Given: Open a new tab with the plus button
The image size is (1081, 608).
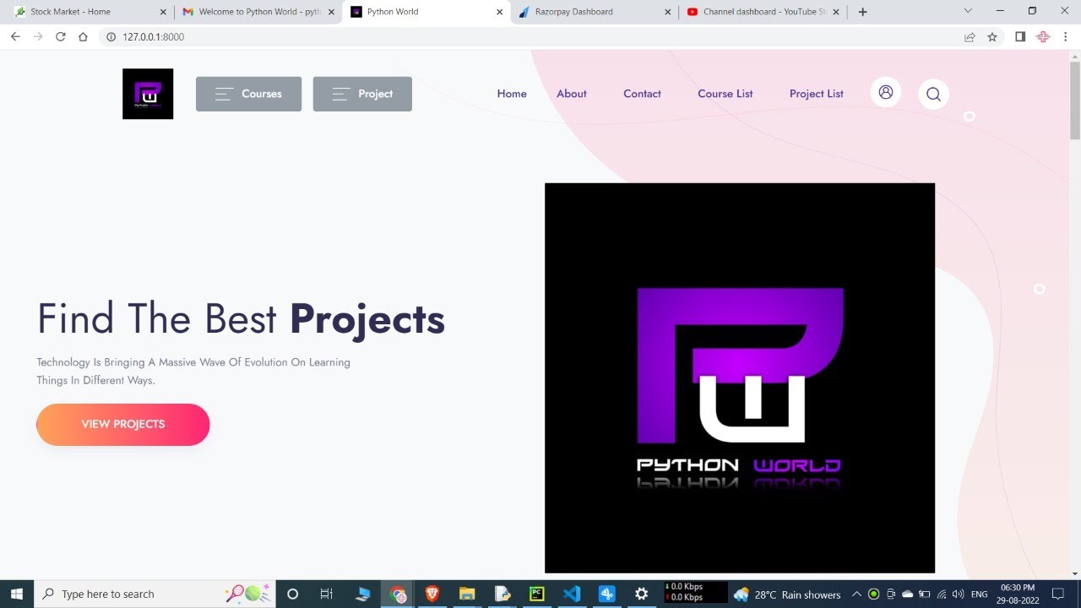Looking at the screenshot, I should (862, 12).
